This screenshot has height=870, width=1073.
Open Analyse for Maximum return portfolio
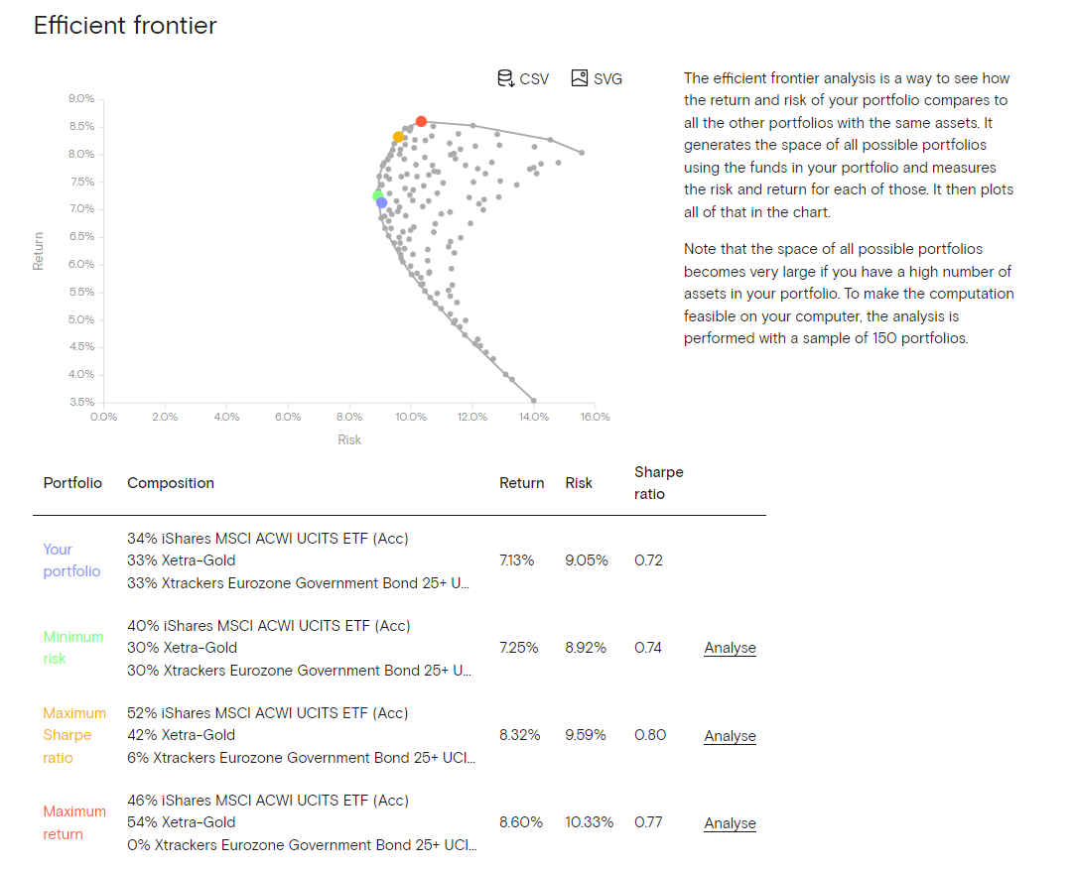730,823
